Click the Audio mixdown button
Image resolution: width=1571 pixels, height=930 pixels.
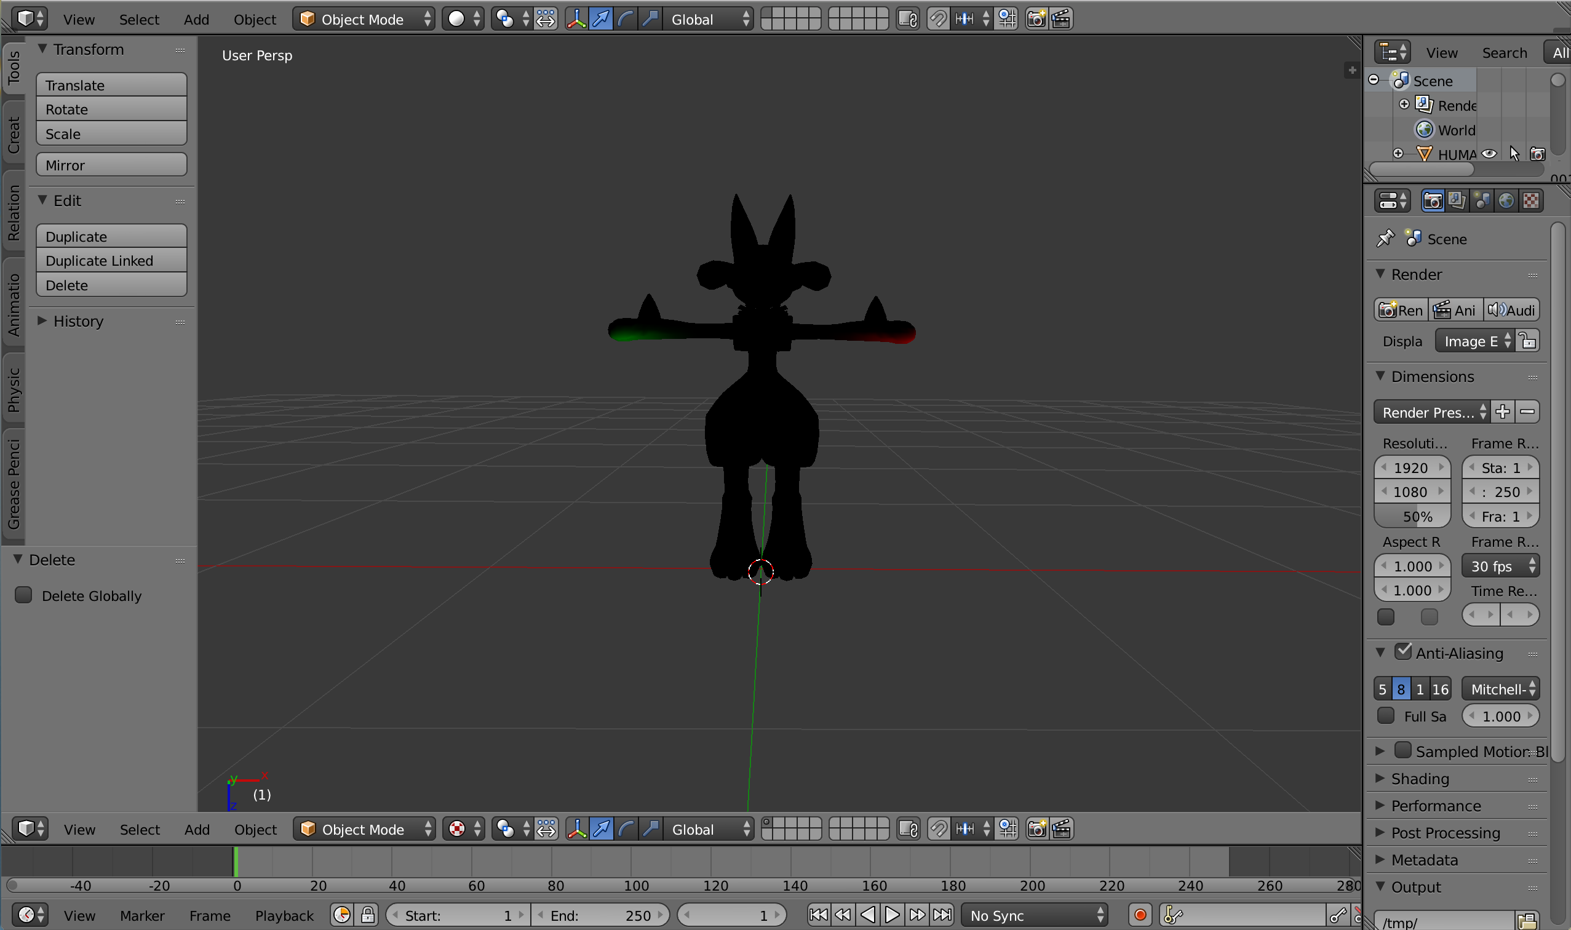[1511, 309]
